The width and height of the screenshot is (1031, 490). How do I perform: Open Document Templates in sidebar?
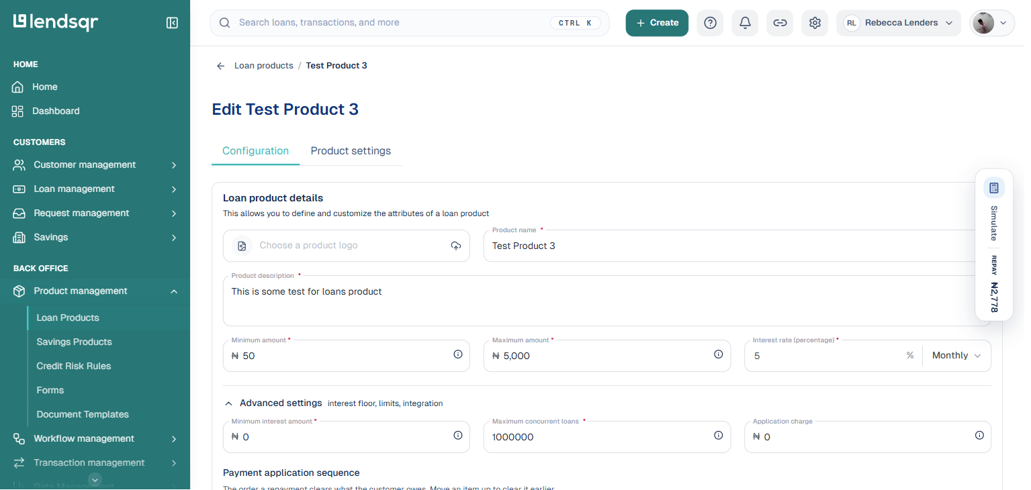pyautogui.click(x=83, y=415)
